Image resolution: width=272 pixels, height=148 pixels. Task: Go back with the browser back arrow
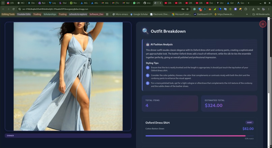3,9
